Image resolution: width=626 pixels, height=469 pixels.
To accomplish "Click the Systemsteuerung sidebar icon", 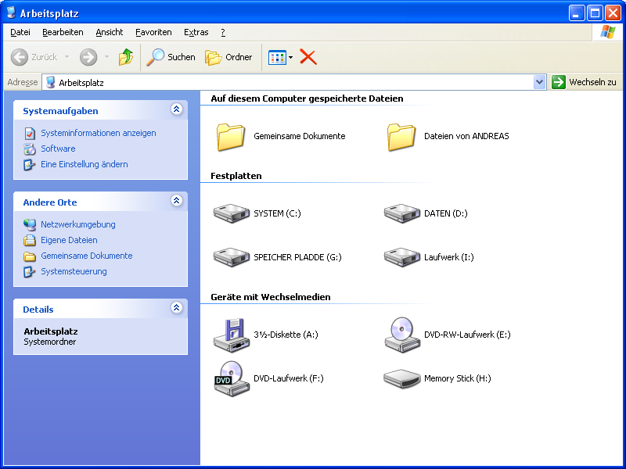I will (30, 271).
